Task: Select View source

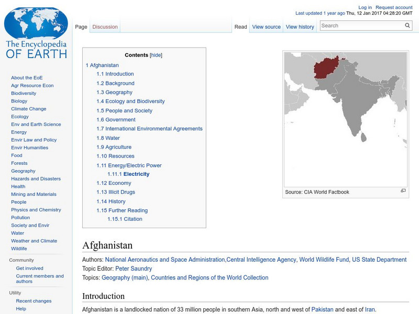Action: click(x=266, y=26)
